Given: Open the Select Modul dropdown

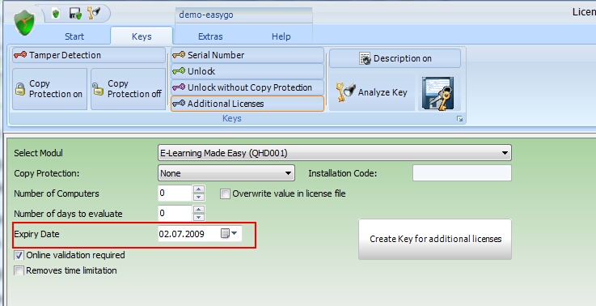Looking at the screenshot, I should 335,153.
